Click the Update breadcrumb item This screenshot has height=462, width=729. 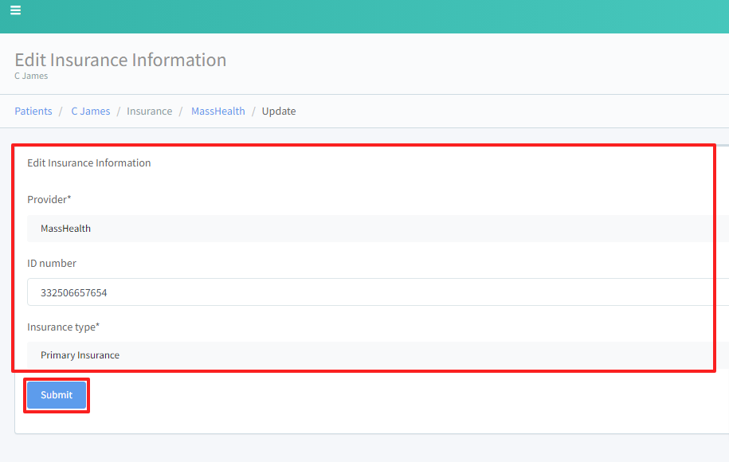279,112
